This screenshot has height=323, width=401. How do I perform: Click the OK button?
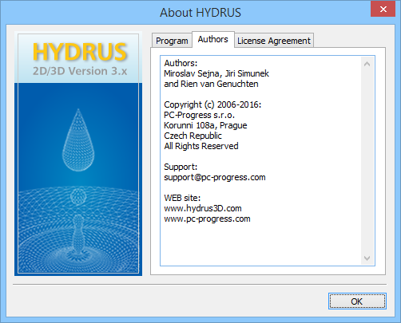(x=357, y=301)
